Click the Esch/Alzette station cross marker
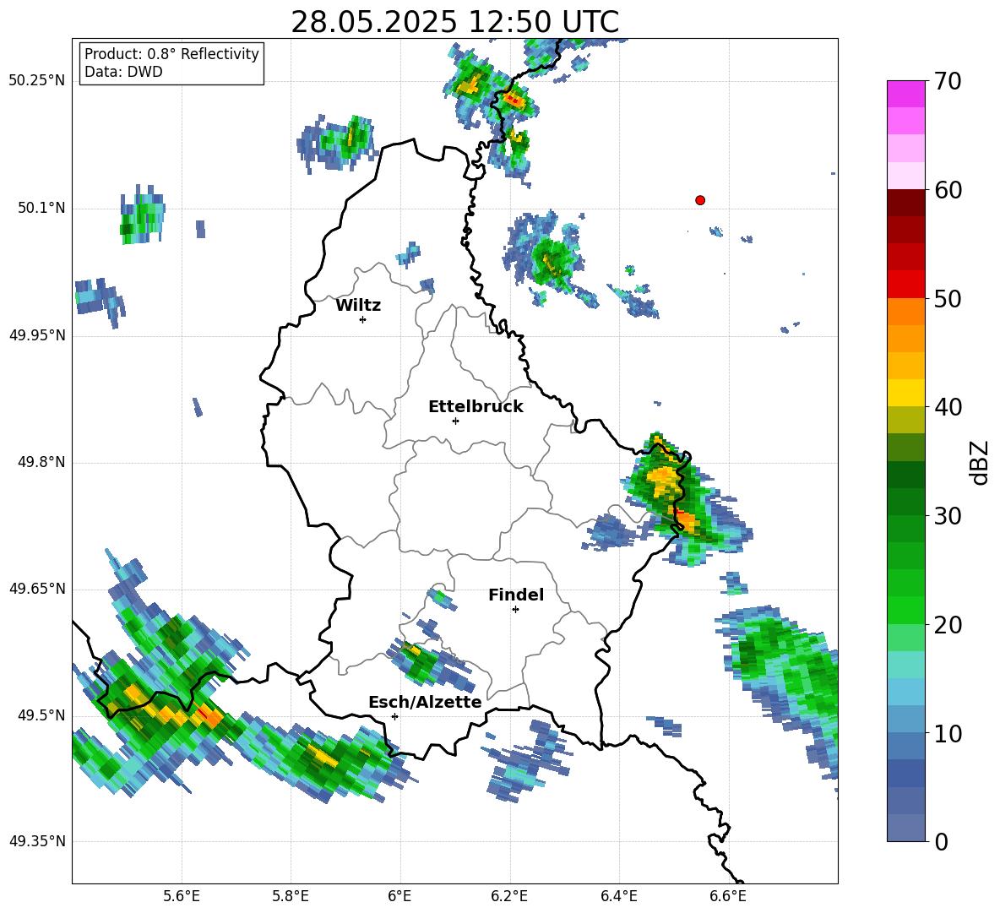 click(x=394, y=716)
